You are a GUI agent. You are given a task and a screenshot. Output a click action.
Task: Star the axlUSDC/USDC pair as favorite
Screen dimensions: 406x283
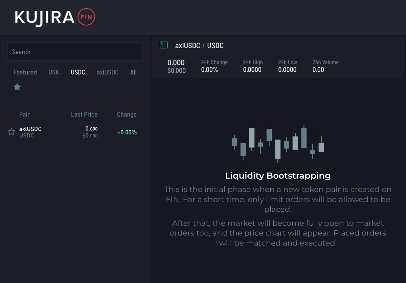pyautogui.click(x=12, y=132)
